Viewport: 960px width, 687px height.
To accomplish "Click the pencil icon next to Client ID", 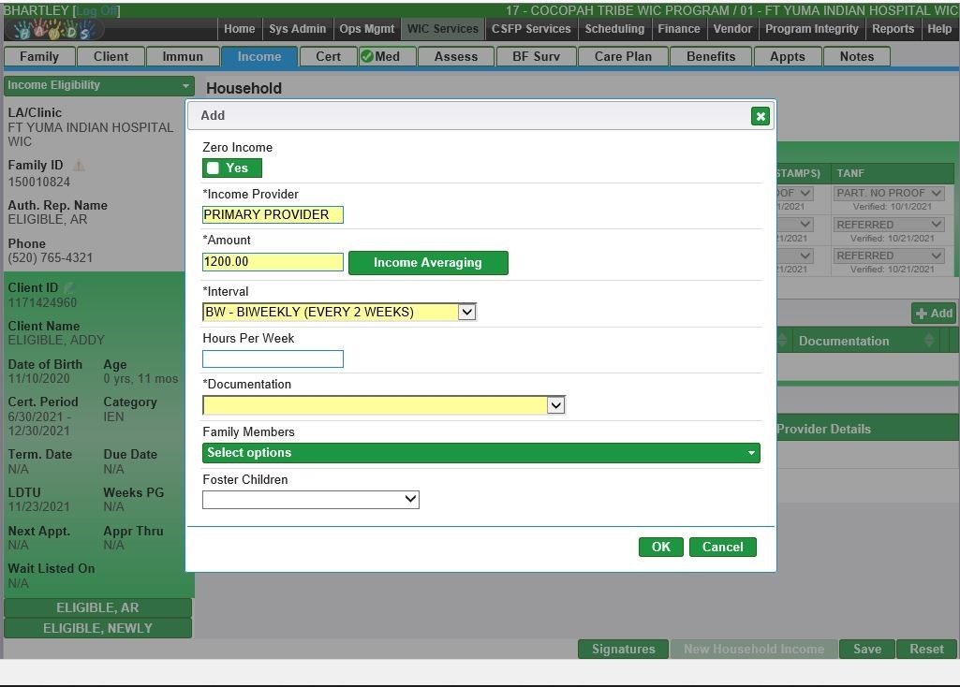I will click(68, 287).
